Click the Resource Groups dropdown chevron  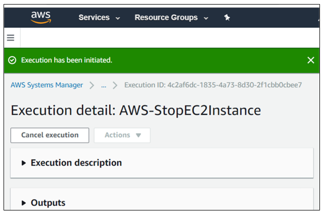206,19
